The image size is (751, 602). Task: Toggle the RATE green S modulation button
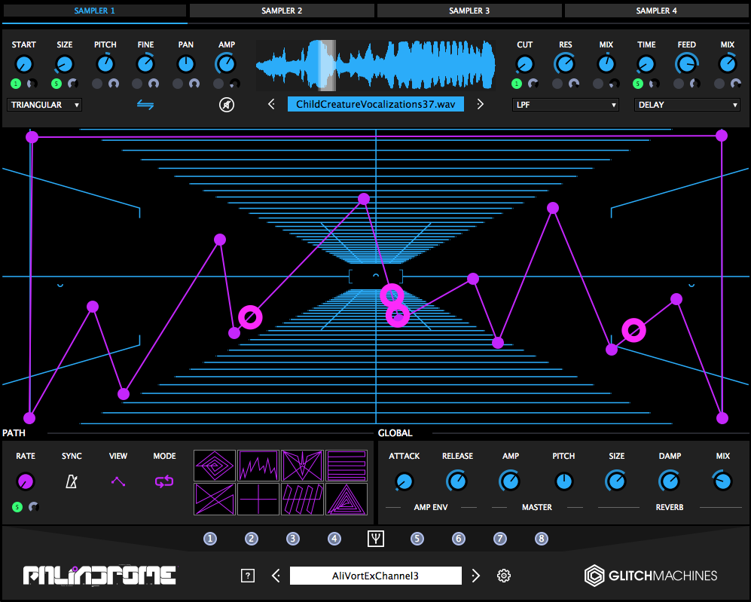pos(17,507)
